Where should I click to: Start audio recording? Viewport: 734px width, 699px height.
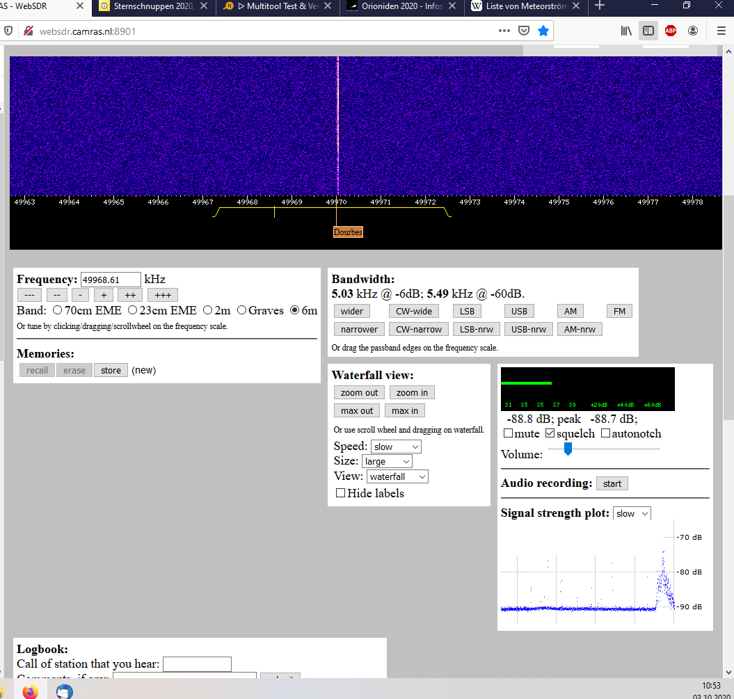612,483
